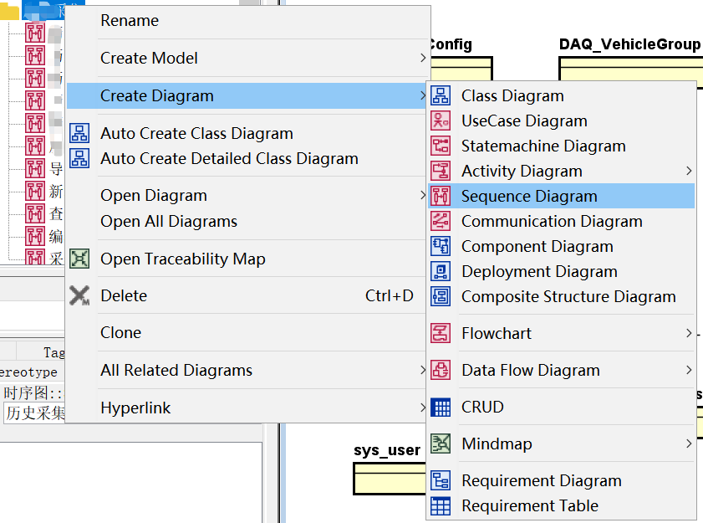Expand the Data Flow Diagram submenu arrow
This screenshot has width=703, height=523.
click(x=689, y=371)
